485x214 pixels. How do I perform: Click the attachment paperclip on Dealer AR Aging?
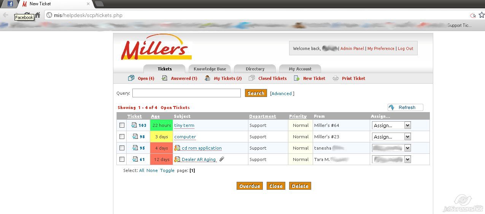(x=222, y=159)
